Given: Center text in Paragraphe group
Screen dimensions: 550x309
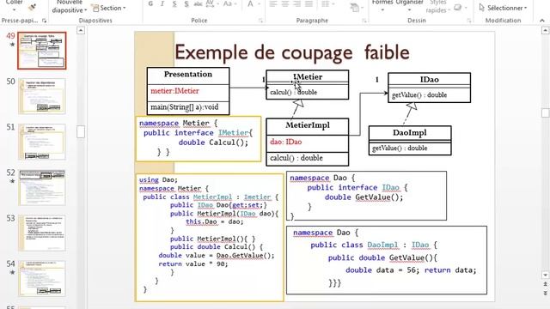Looking at the screenshot, I should click(x=285, y=3).
